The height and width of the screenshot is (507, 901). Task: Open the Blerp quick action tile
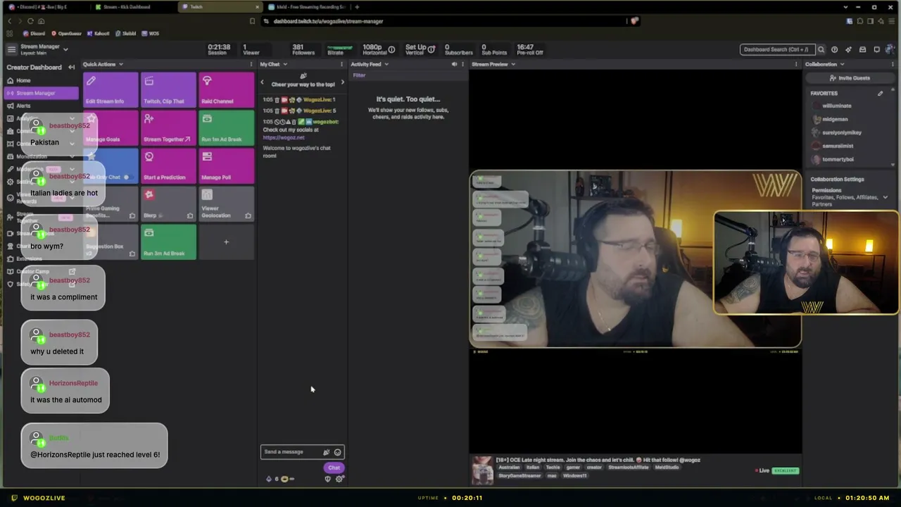(x=168, y=204)
